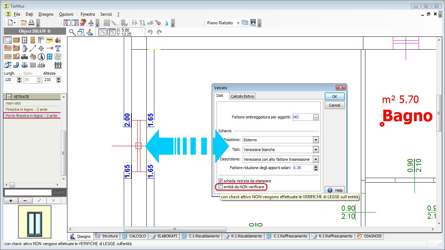Click the 3D view house icon
This screenshot has width=445, height=250.
tap(83, 23)
